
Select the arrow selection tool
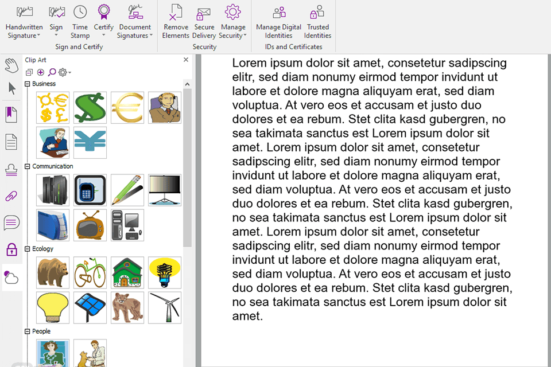[x=11, y=88]
